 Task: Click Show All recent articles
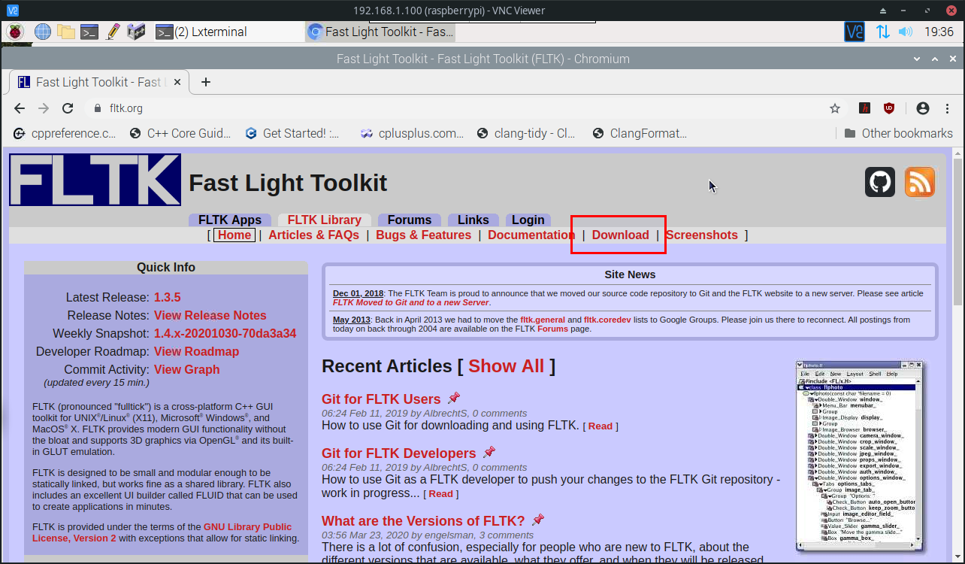click(x=506, y=366)
